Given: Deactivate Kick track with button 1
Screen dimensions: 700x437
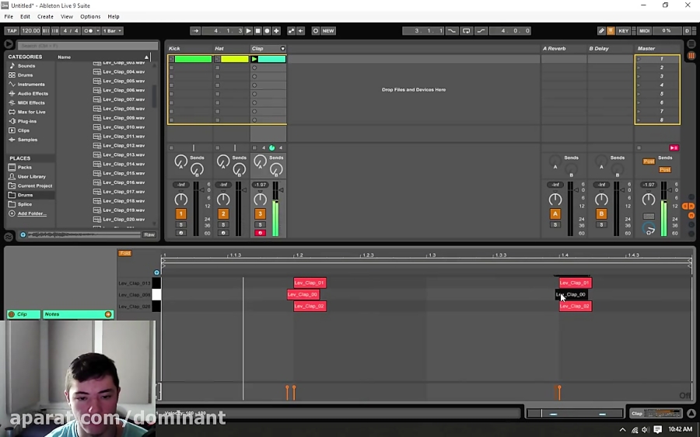Looking at the screenshot, I should (180, 213).
